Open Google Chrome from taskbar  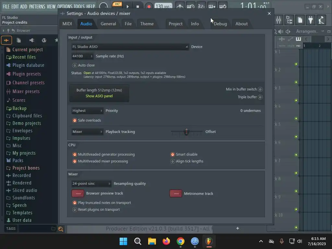tap(180, 241)
